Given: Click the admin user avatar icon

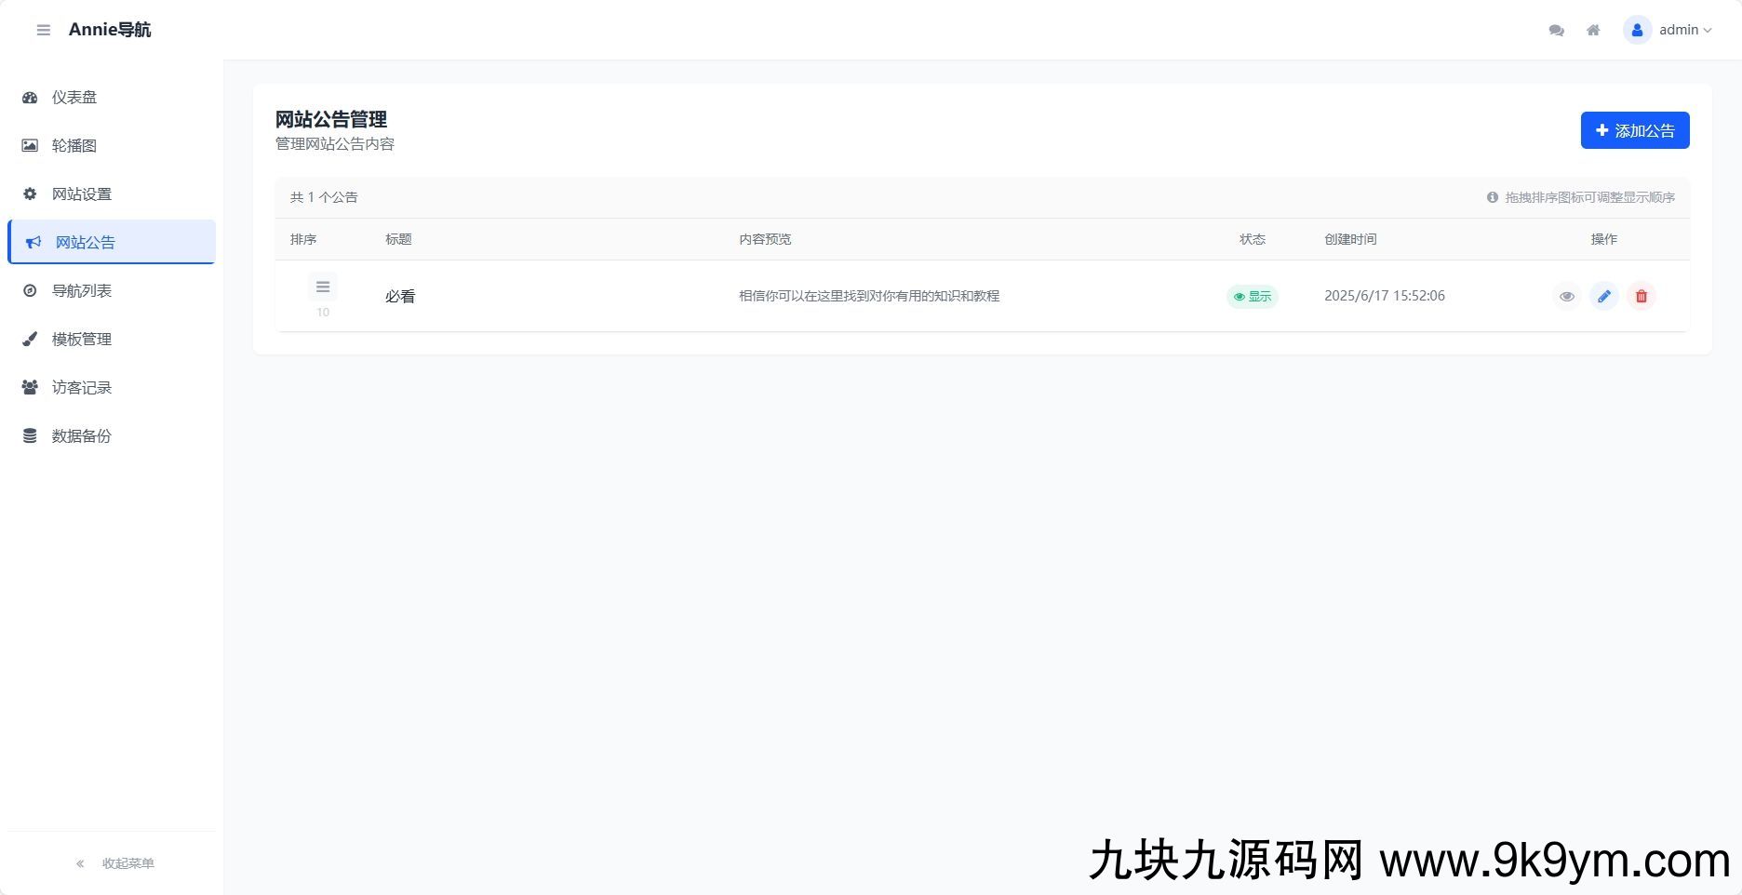Looking at the screenshot, I should (x=1637, y=30).
